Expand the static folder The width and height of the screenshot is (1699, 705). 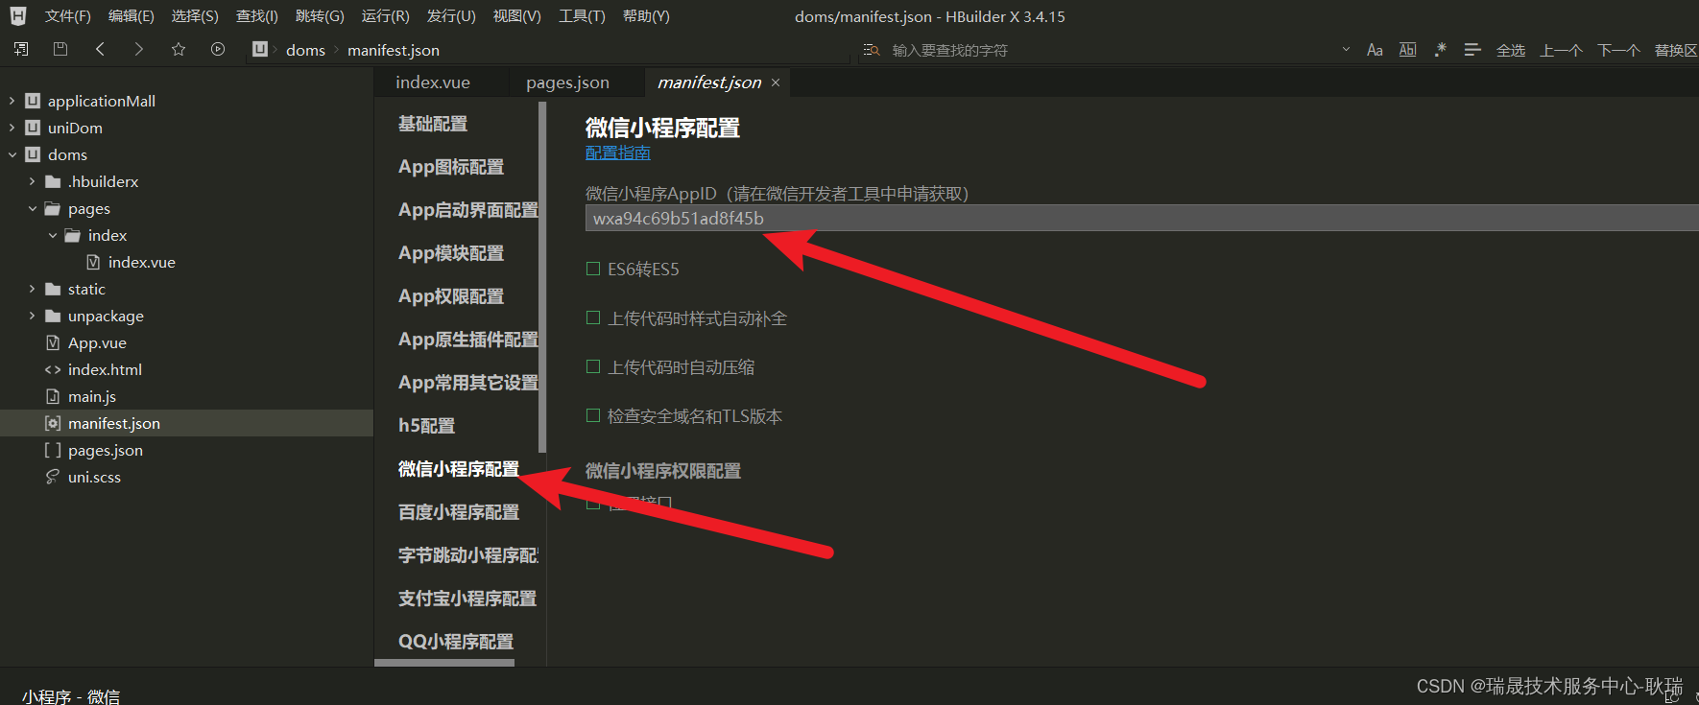pos(32,289)
